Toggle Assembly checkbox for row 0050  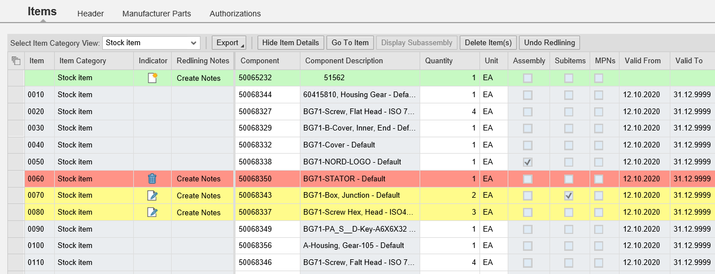tap(527, 162)
